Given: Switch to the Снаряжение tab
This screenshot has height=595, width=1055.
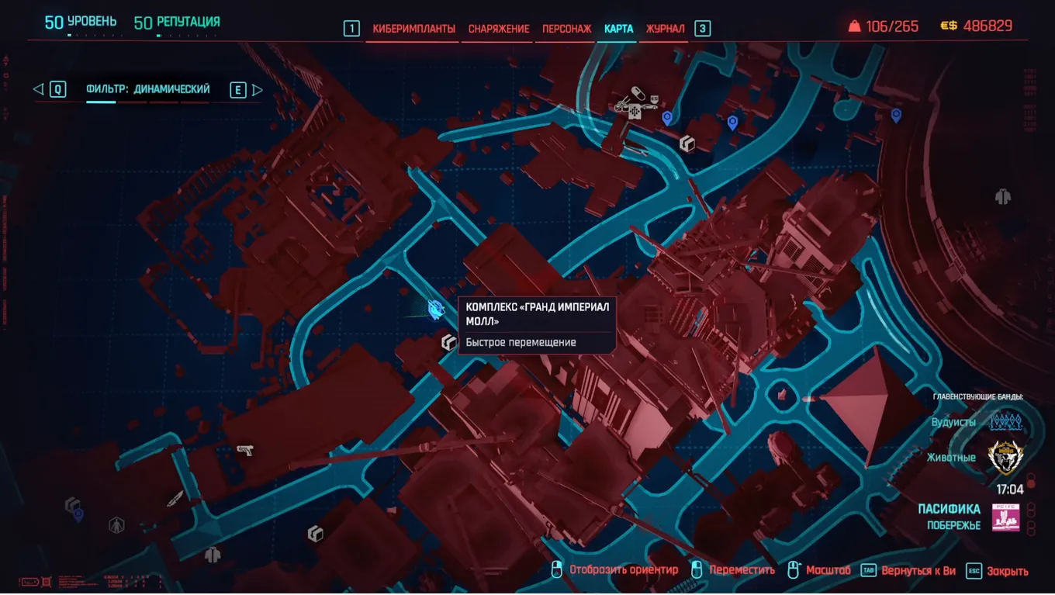Looking at the screenshot, I should [x=499, y=29].
